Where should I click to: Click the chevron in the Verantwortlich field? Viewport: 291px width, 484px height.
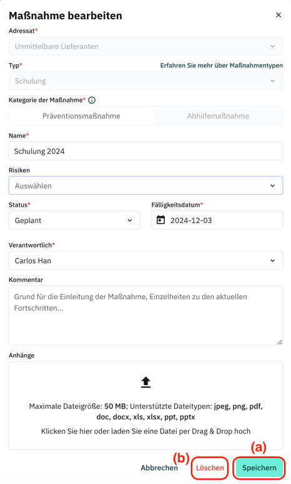point(272,260)
